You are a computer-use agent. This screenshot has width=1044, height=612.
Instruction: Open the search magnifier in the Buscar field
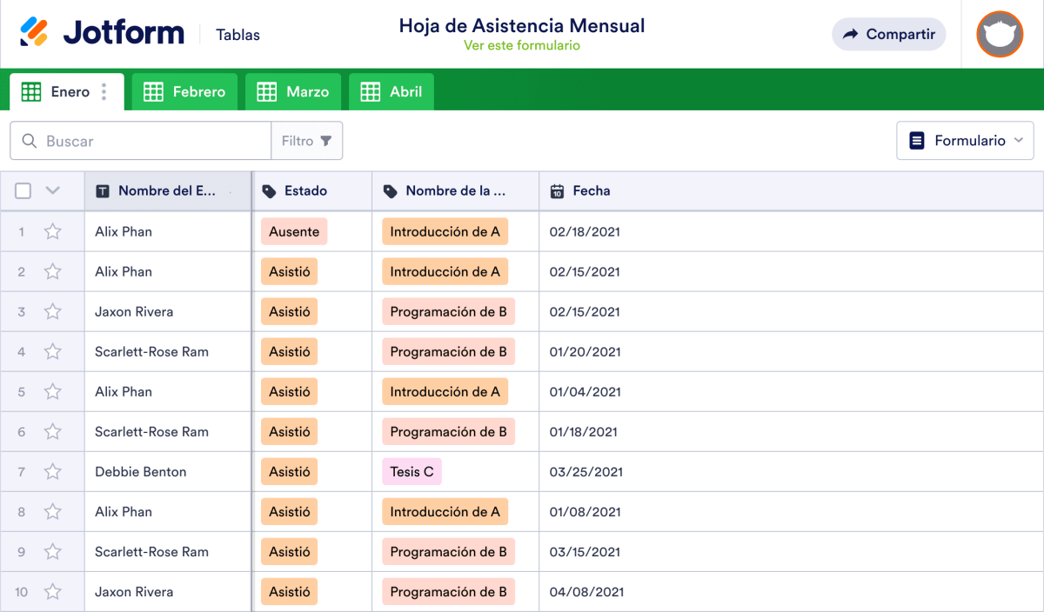[x=28, y=140]
